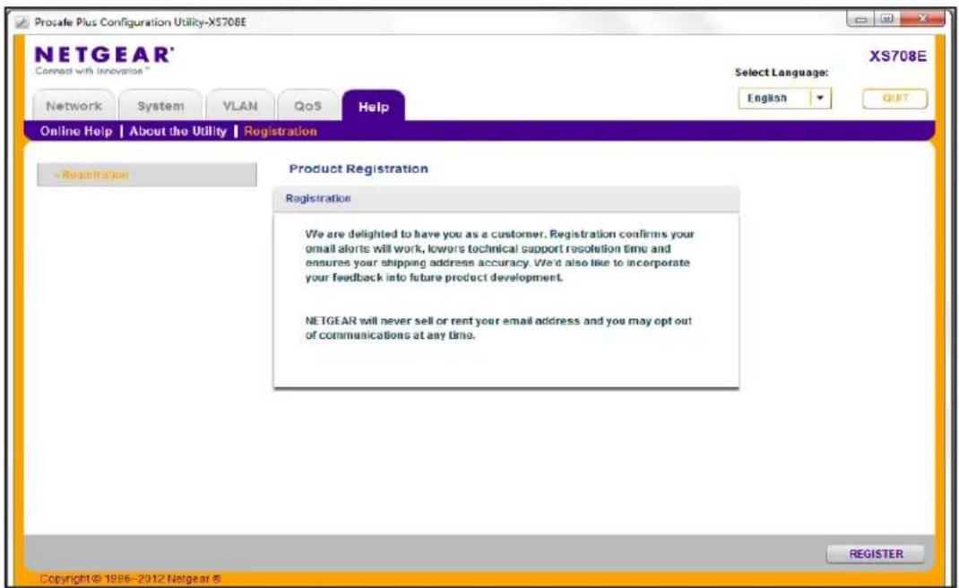
Task: Click the Copyright 1996-2012 Netgear text
Action: click(x=130, y=578)
